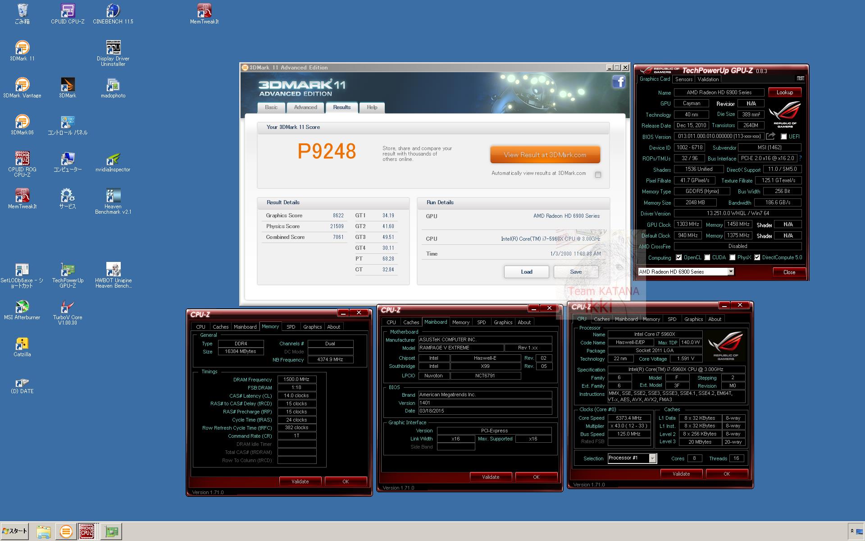Viewport: 865px width, 541px height.
Task: Toggle CUDA checkbox in GPU-Z
Action: click(707, 257)
